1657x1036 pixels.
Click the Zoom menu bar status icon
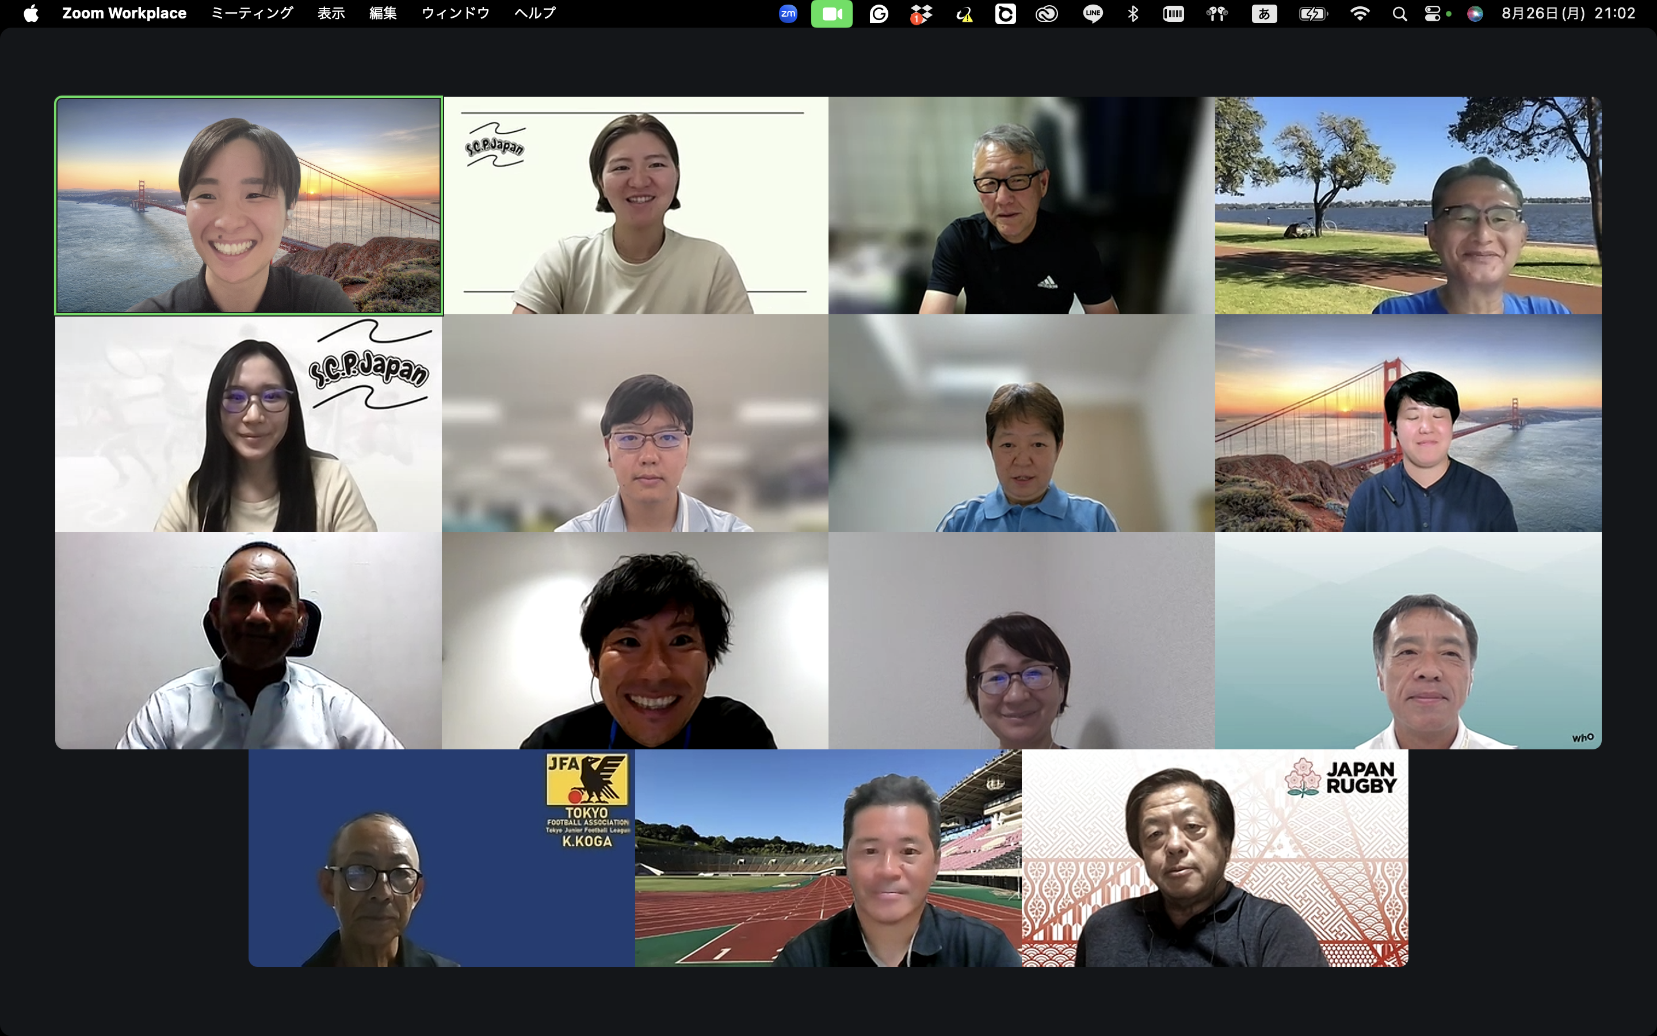click(788, 14)
